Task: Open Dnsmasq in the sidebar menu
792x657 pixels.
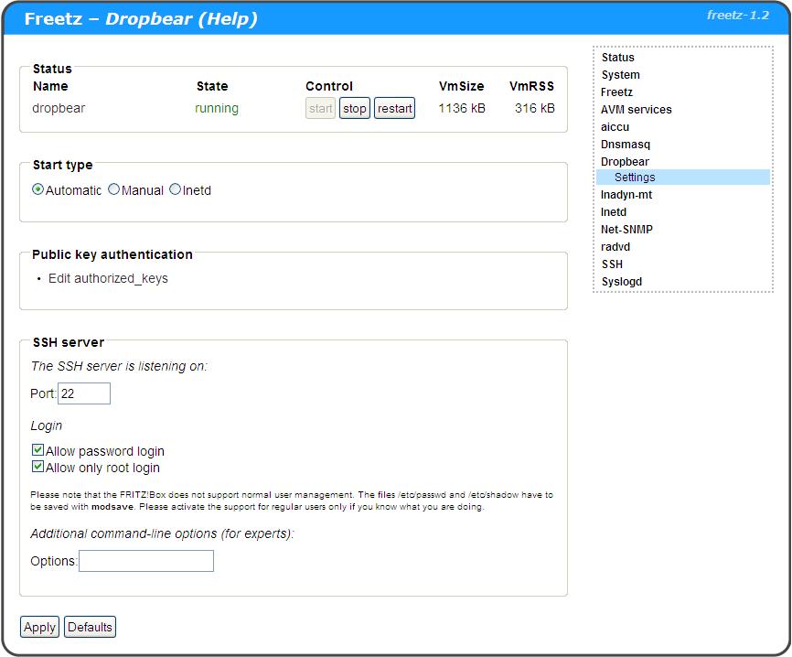Action: pos(626,145)
